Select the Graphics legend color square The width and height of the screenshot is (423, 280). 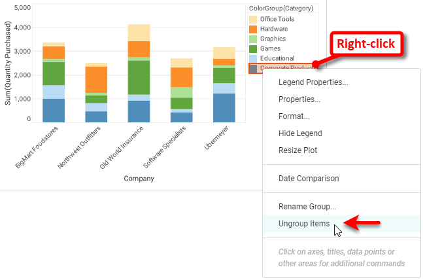click(x=253, y=39)
